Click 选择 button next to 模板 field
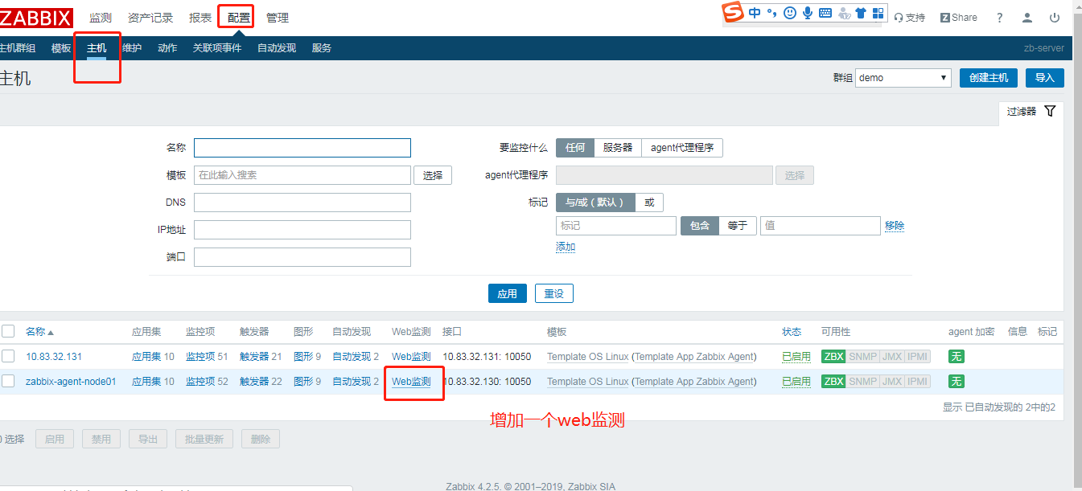The image size is (1082, 491). point(433,175)
